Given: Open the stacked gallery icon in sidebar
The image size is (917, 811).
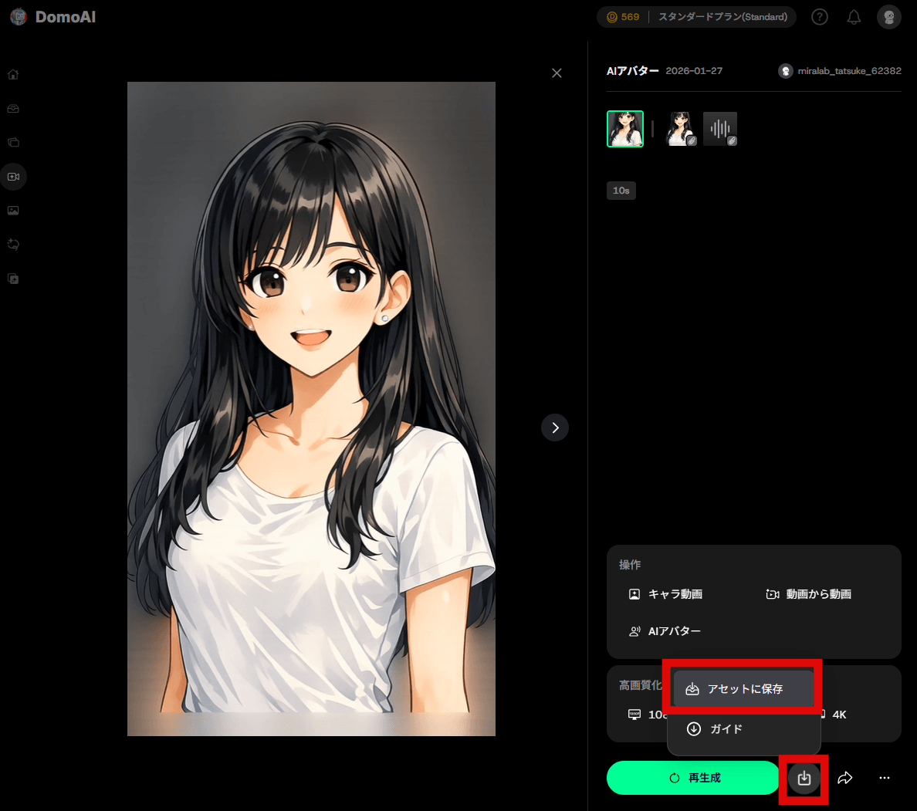Looking at the screenshot, I should pyautogui.click(x=13, y=143).
